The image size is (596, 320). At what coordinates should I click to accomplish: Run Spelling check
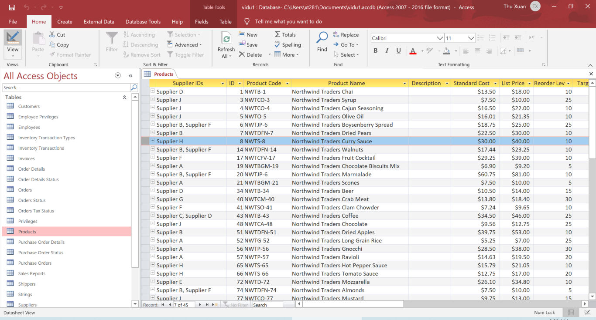(x=288, y=45)
